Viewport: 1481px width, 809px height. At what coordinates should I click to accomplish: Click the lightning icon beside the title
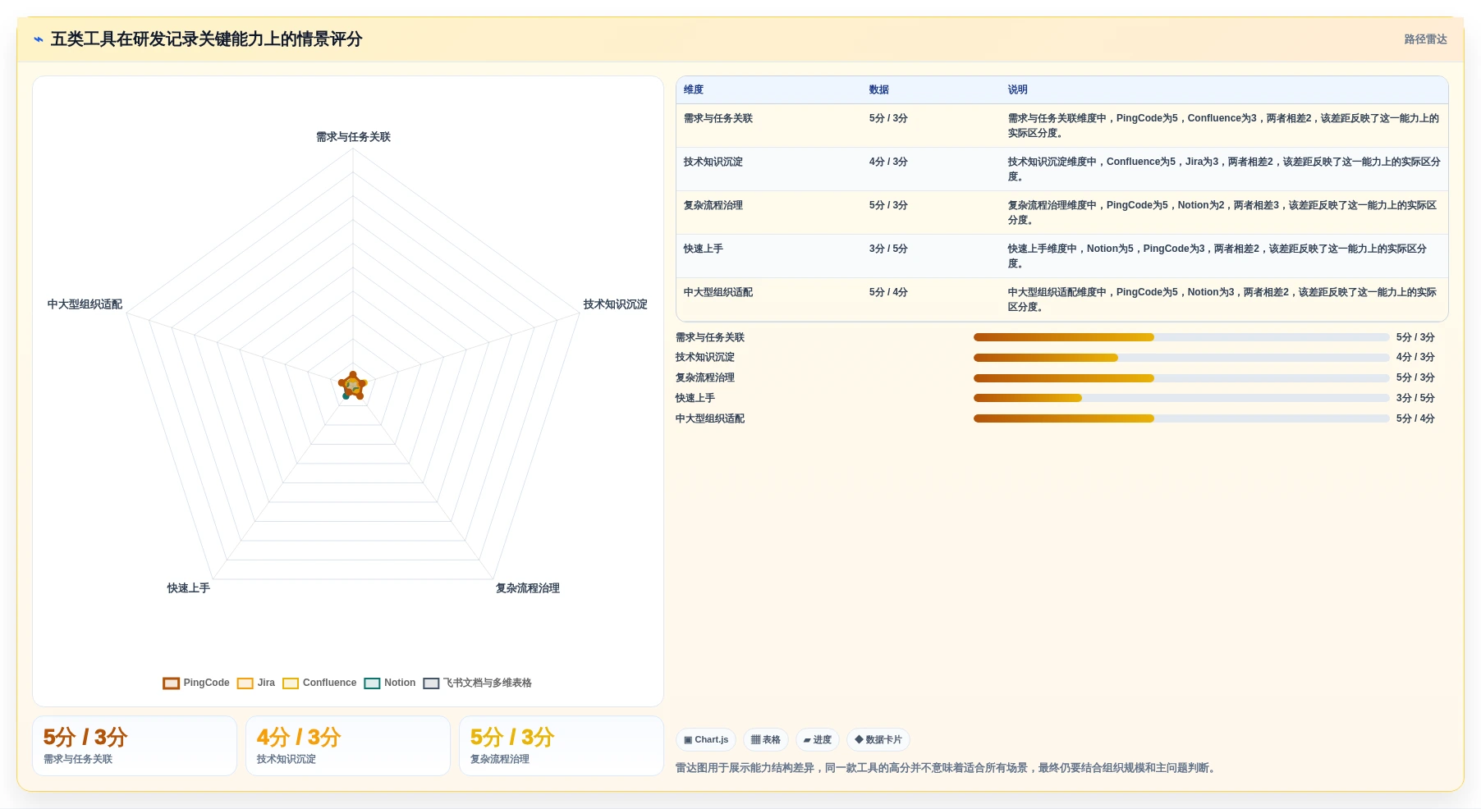(39, 39)
